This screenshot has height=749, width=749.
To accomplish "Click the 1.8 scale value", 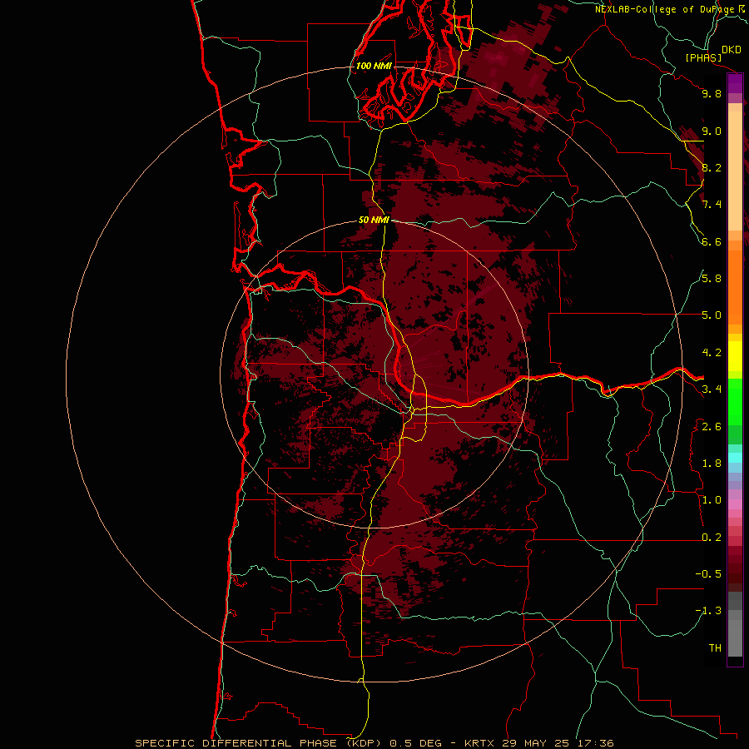I will [x=712, y=464].
